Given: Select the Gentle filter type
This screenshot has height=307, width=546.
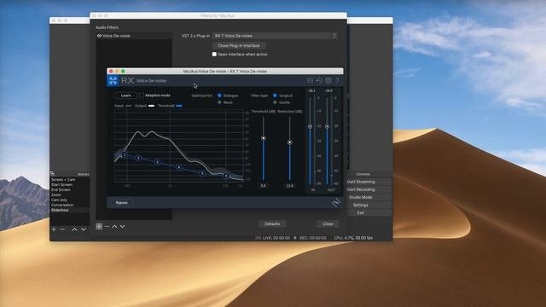Looking at the screenshot, I should click(x=275, y=102).
